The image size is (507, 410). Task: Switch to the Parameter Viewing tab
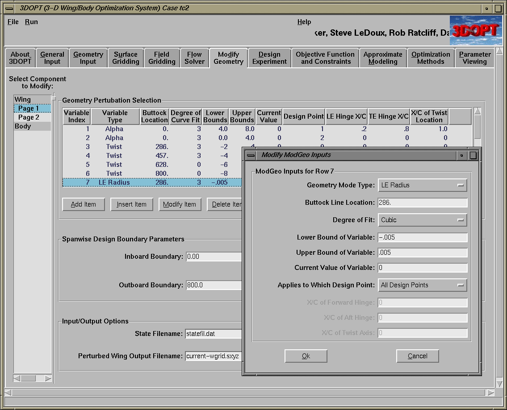475,58
